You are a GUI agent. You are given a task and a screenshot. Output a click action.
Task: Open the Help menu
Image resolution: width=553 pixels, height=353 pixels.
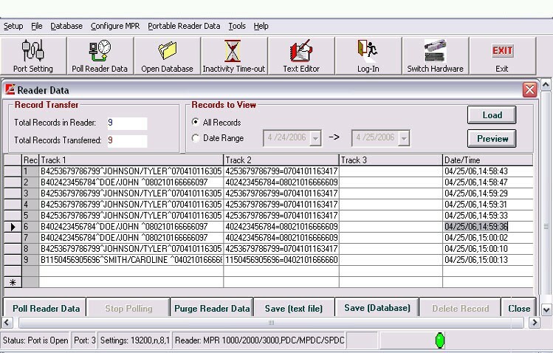[261, 26]
